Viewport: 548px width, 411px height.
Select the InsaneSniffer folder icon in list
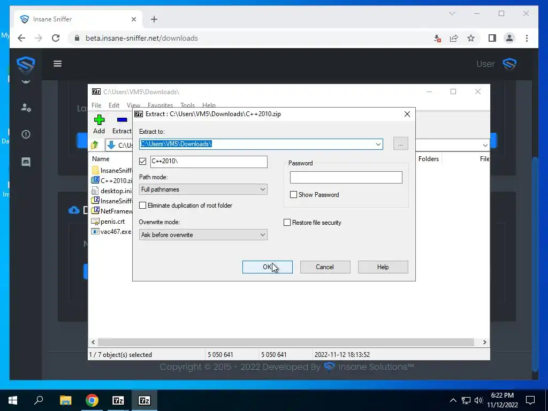click(x=95, y=170)
